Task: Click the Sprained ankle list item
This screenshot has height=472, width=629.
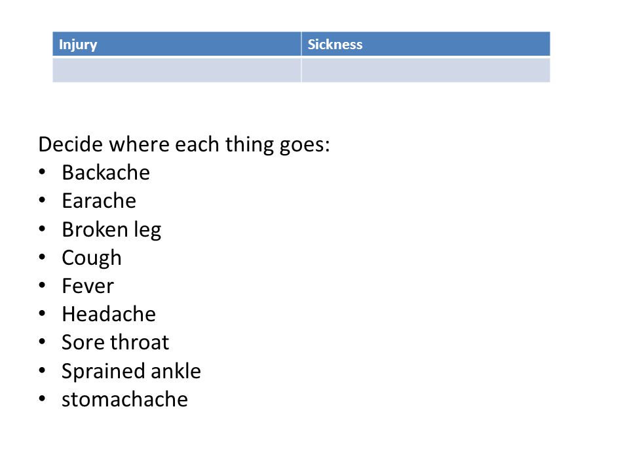Action: click(x=131, y=371)
